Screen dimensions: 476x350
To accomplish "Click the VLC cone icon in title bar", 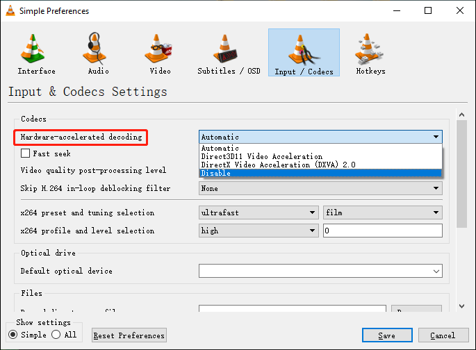I will [10, 10].
